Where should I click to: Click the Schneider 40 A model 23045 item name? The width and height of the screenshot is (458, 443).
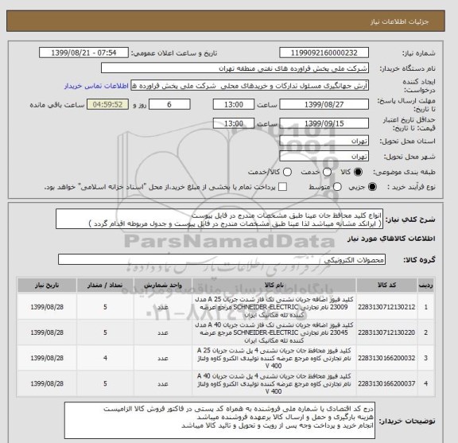click(274, 332)
